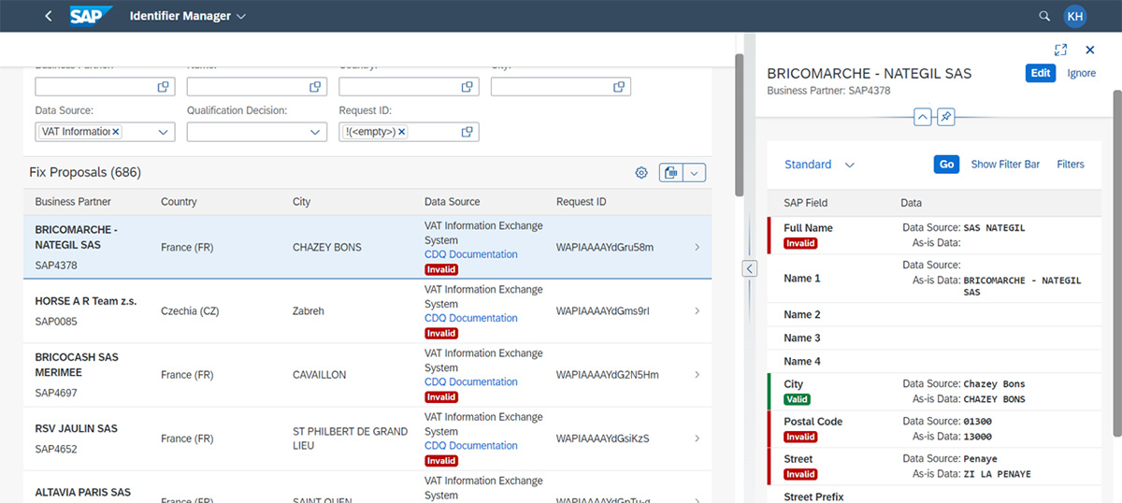
Task: Click the detail panel vertical scrollbar
Action: [x=1116, y=262]
